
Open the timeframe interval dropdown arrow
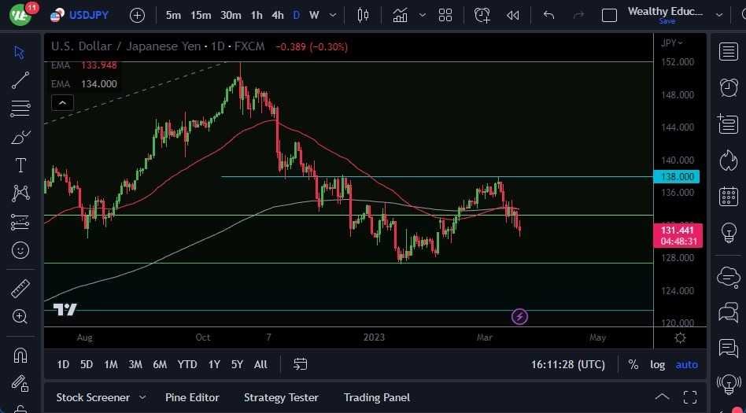[334, 15]
